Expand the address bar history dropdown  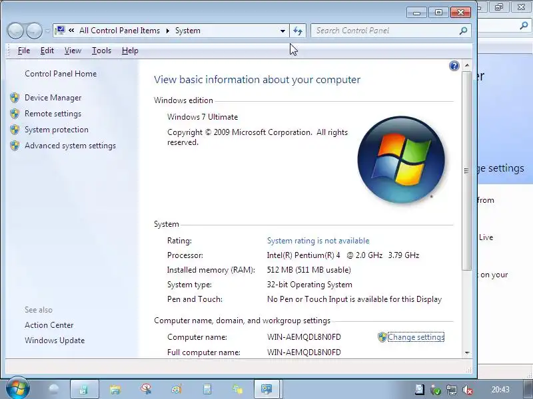[x=282, y=31]
